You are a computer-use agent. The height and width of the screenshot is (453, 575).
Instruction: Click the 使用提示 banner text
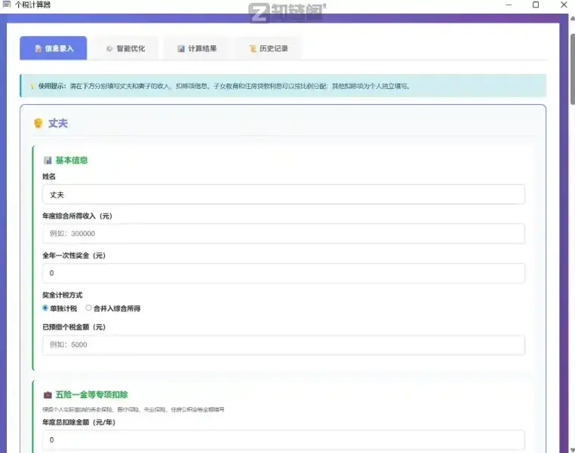224,87
